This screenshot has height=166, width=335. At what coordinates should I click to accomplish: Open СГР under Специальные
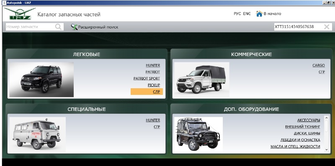pyautogui.click(x=157, y=127)
